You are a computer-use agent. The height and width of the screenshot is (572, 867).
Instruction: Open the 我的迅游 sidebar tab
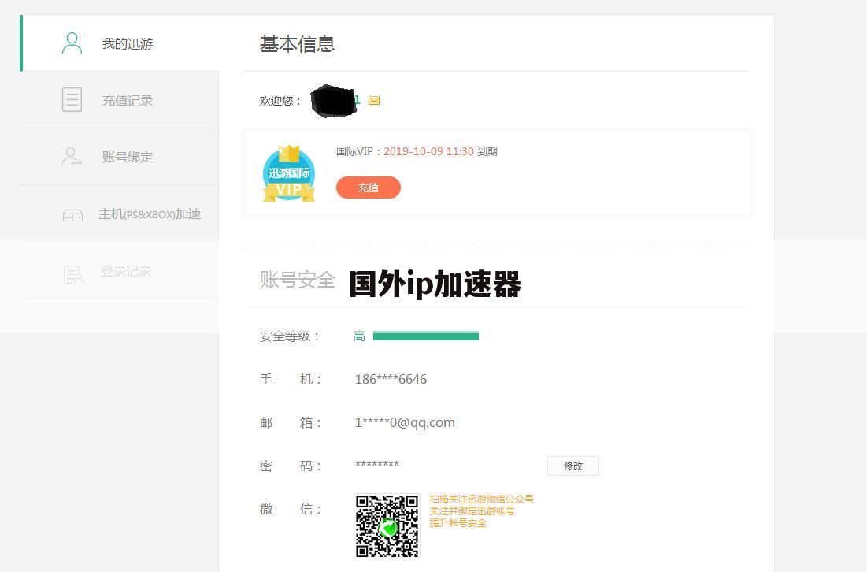[120, 43]
